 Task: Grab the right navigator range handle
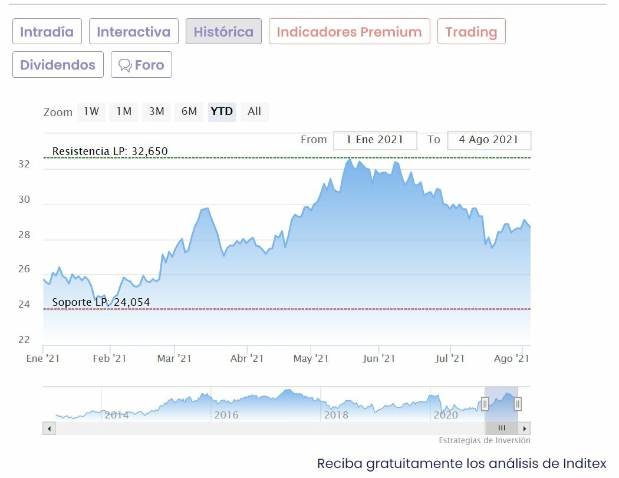click(518, 404)
